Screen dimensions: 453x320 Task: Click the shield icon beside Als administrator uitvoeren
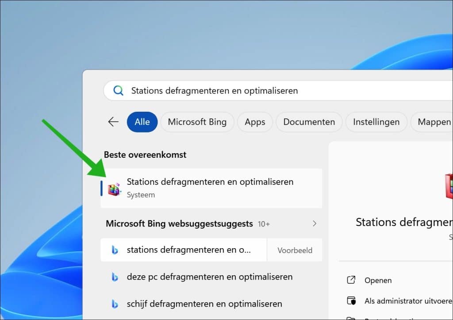(x=351, y=300)
